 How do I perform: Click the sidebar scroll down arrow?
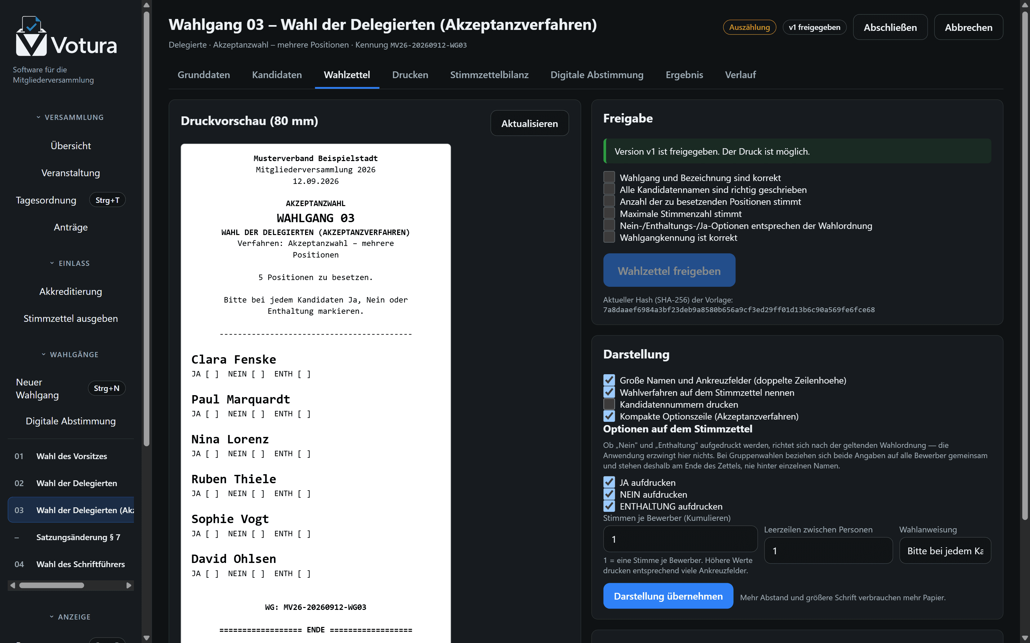coord(146,638)
